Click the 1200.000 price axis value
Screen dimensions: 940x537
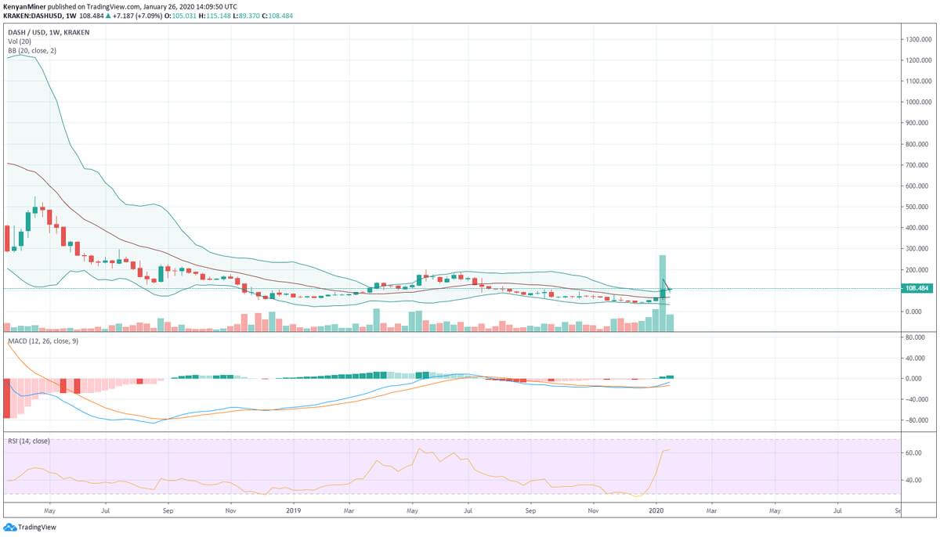918,60
